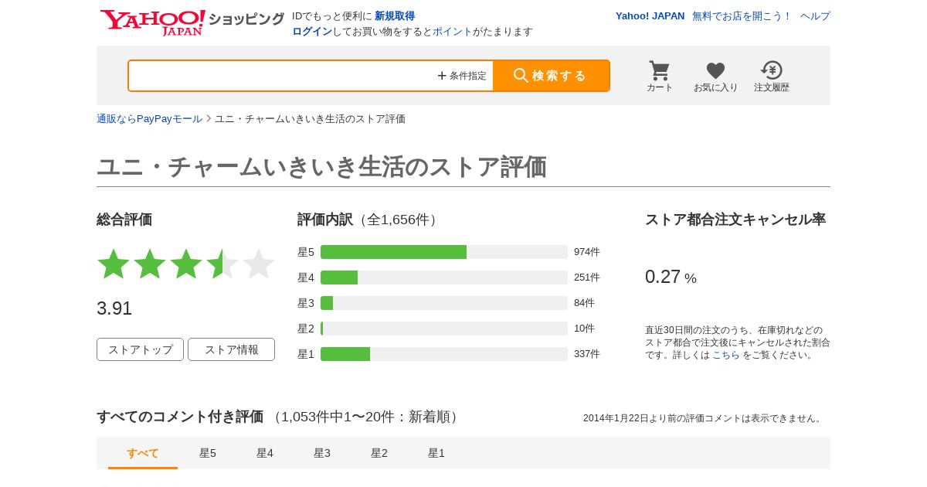Open the ヘルプ help link
The width and height of the screenshot is (927, 487).
[815, 16]
